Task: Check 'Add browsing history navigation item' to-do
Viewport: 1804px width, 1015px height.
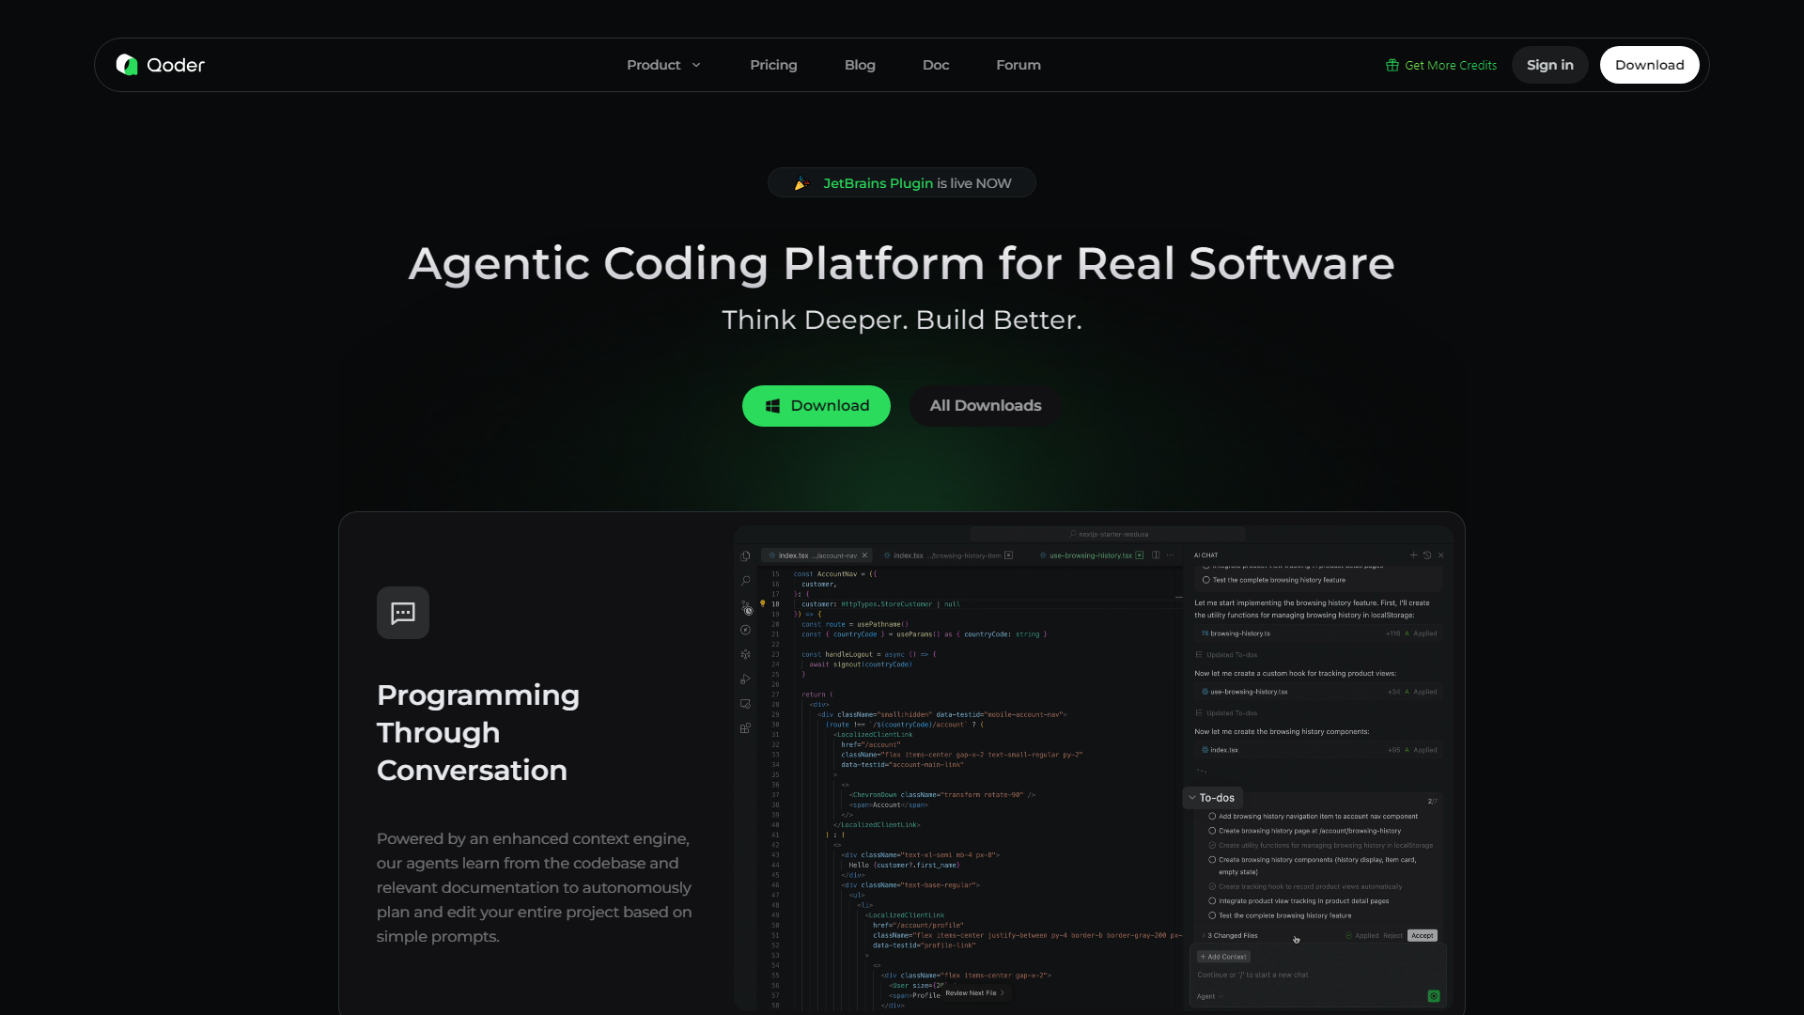Action: pos(1212,817)
